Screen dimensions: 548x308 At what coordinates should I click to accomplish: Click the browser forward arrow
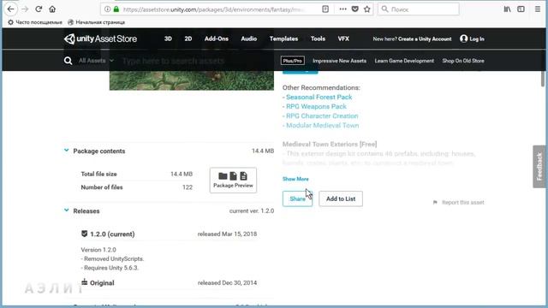tap(25, 9)
